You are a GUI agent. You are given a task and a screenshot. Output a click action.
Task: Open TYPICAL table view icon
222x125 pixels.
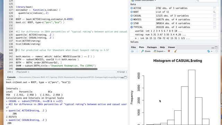click(x=214, y=27)
